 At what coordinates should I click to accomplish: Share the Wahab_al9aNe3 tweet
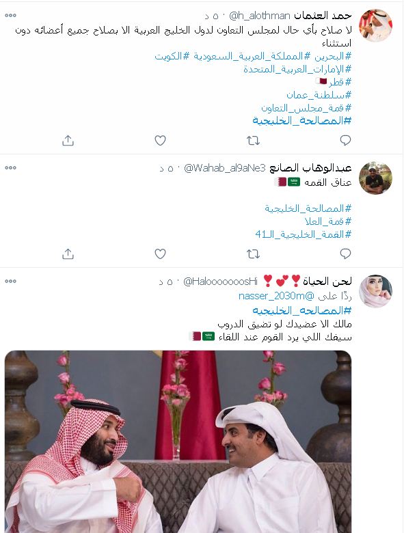(68, 254)
